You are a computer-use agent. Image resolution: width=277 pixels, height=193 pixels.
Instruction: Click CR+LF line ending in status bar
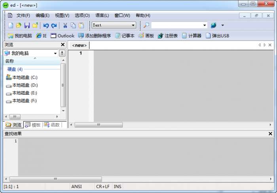tap(103, 186)
